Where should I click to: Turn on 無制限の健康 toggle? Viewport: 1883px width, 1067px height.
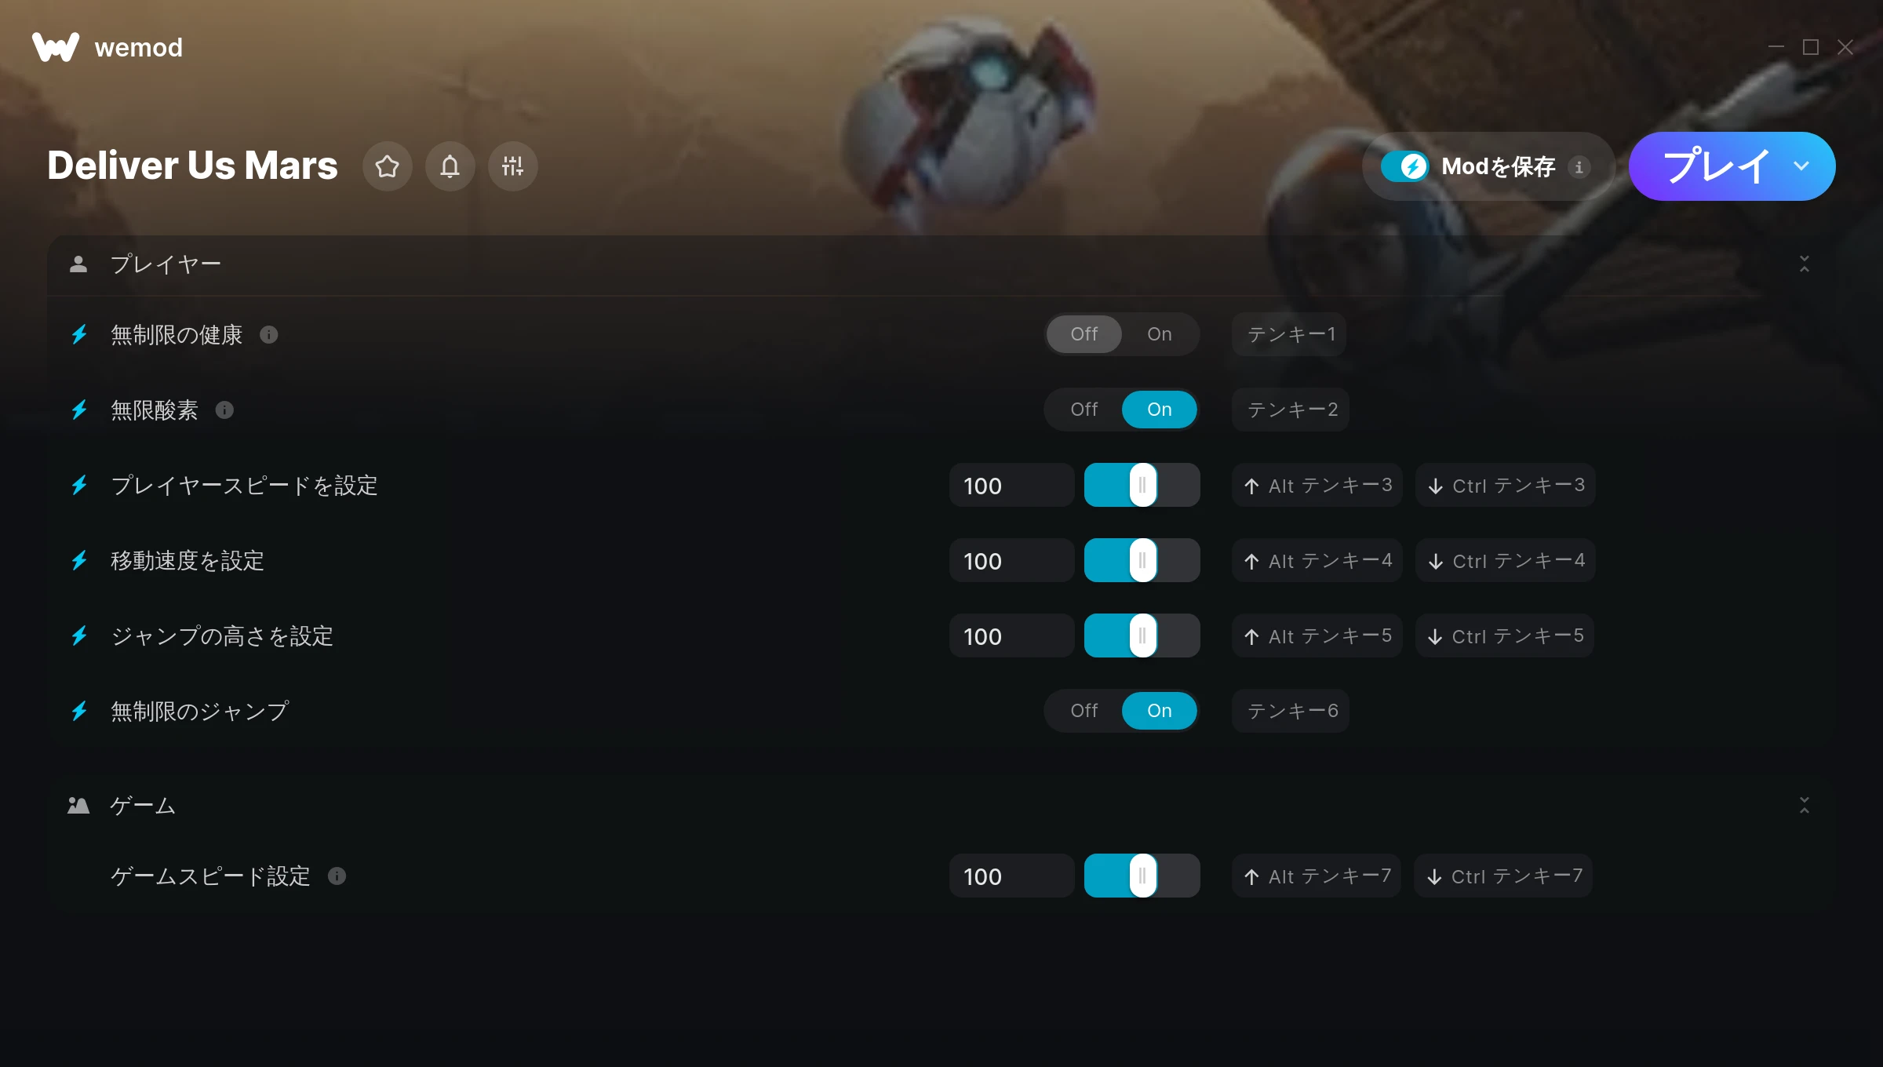[1159, 334]
